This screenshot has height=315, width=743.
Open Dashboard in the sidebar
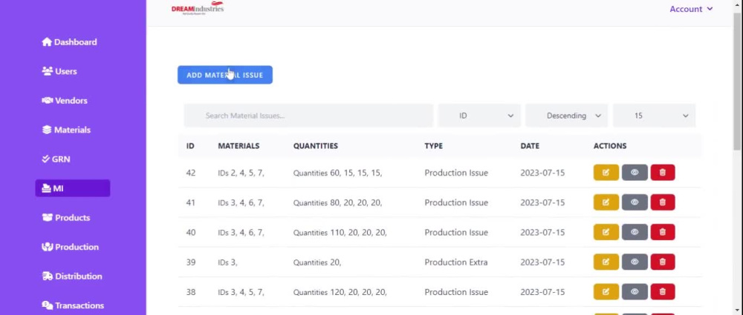pos(69,42)
